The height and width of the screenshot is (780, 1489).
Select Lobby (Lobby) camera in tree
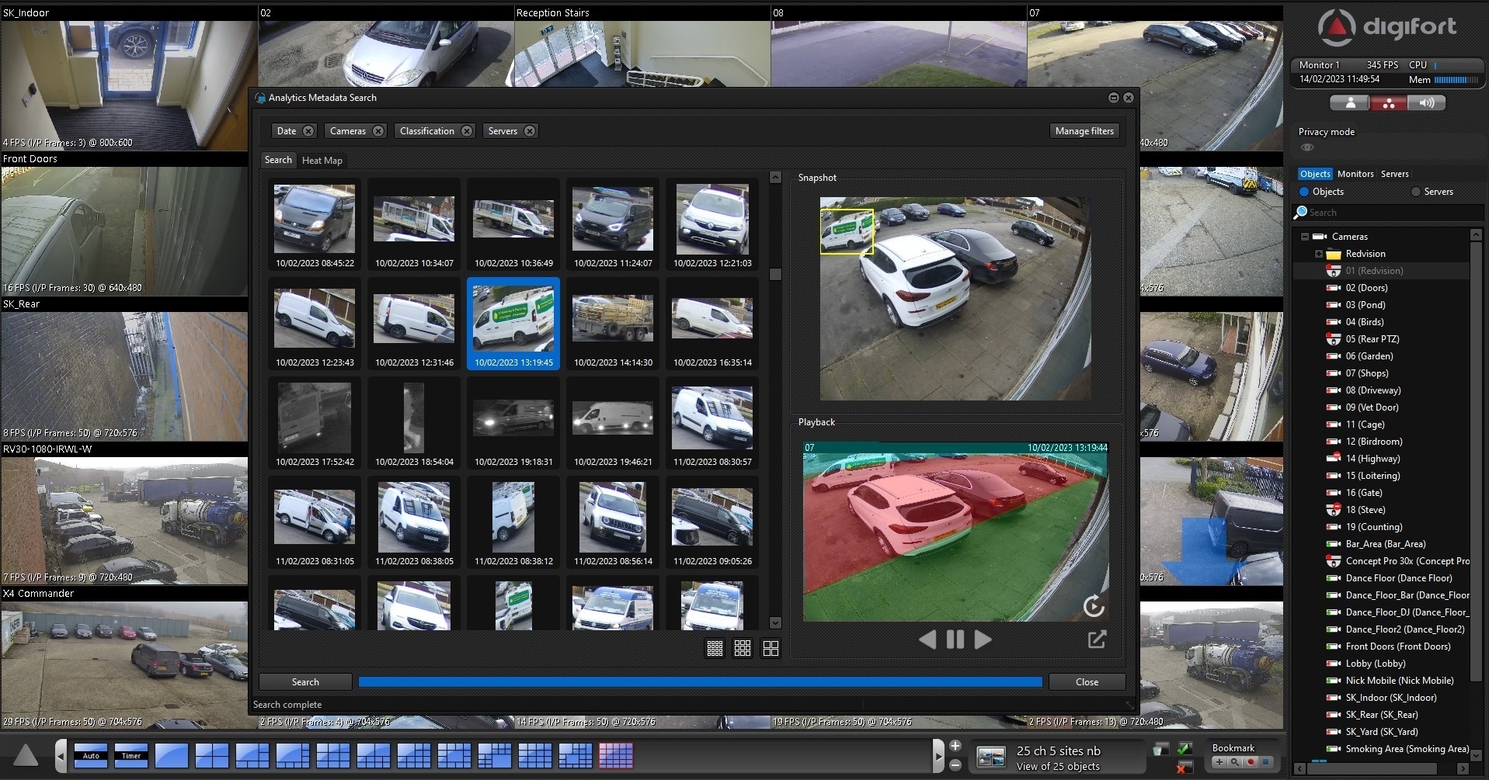click(x=1375, y=664)
